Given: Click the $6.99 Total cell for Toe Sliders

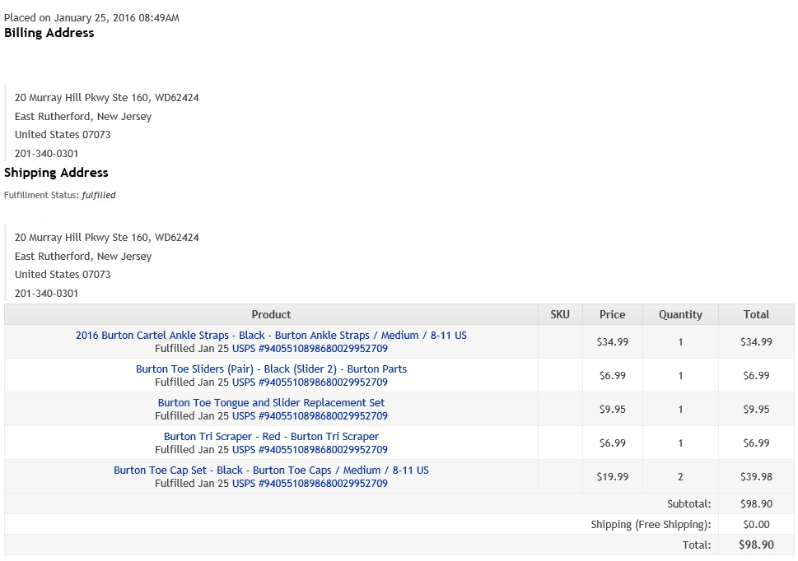Looking at the screenshot, I should 756,376.
